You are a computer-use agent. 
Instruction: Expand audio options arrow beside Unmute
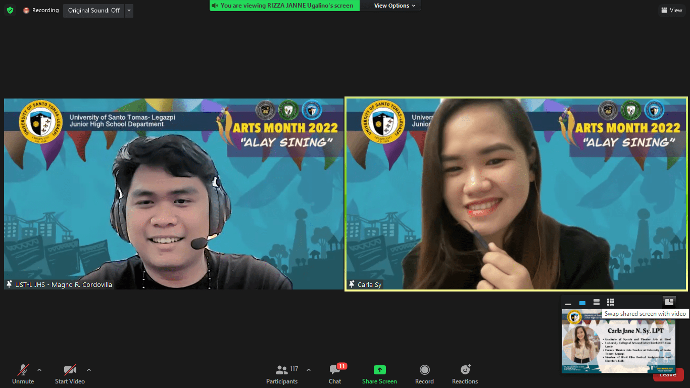coord(39,370)
